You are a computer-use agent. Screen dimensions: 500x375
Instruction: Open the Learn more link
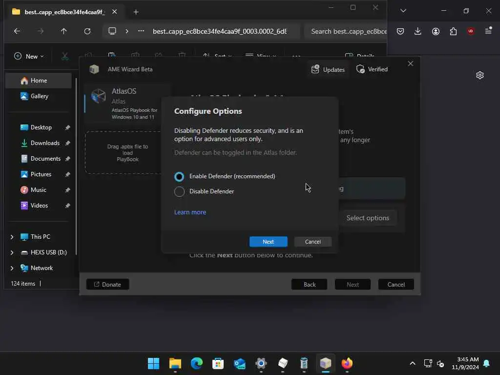pos(190,212)
